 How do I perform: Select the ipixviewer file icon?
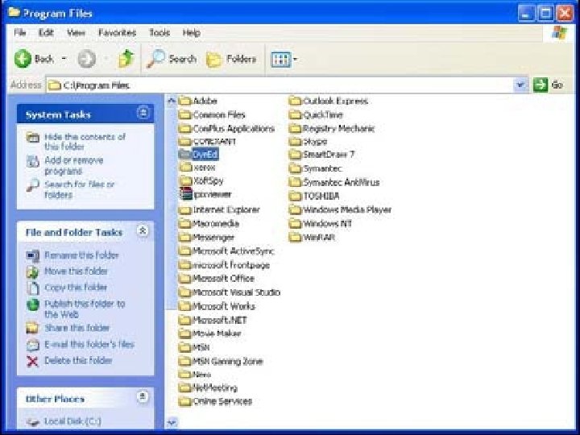coord(186,194)
